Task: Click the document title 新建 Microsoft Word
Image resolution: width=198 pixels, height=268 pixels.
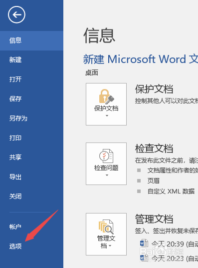Action: 141,59
